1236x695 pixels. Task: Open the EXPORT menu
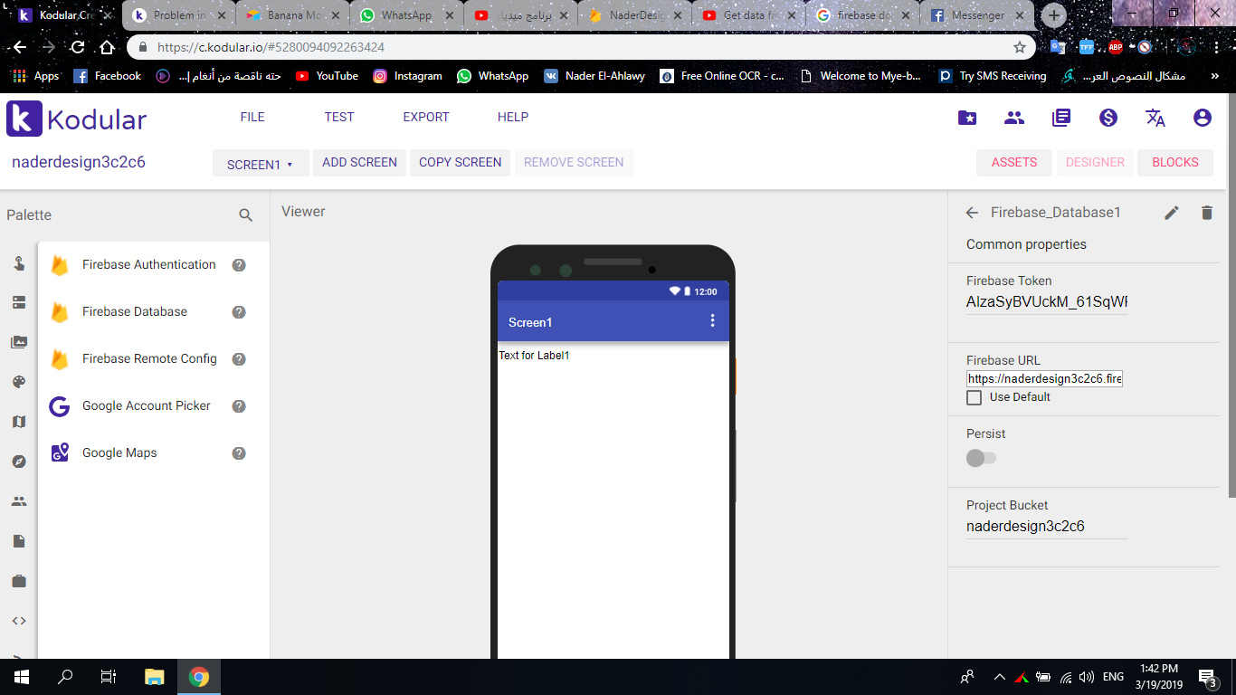(426, 117)
